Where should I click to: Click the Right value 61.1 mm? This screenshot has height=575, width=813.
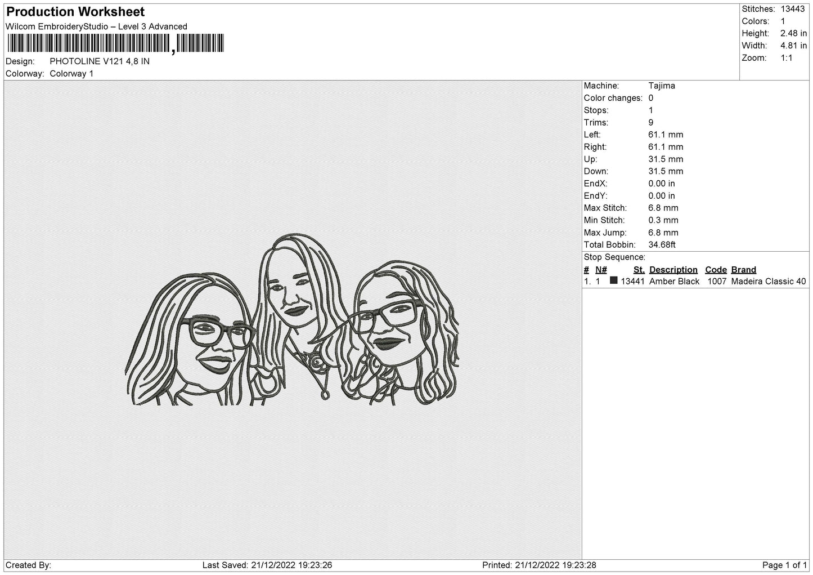click(666, 147)
